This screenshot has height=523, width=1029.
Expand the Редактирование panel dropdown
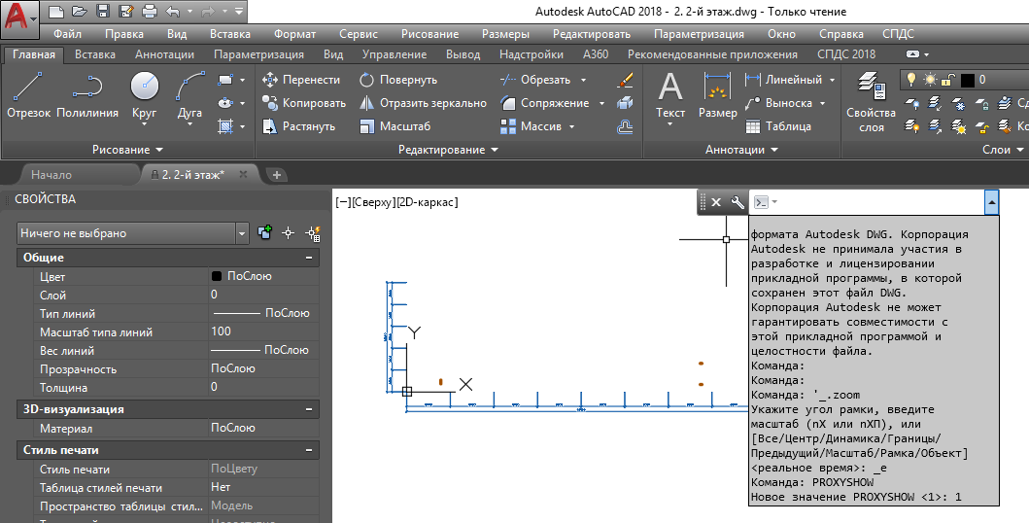[x=448, y=150]
